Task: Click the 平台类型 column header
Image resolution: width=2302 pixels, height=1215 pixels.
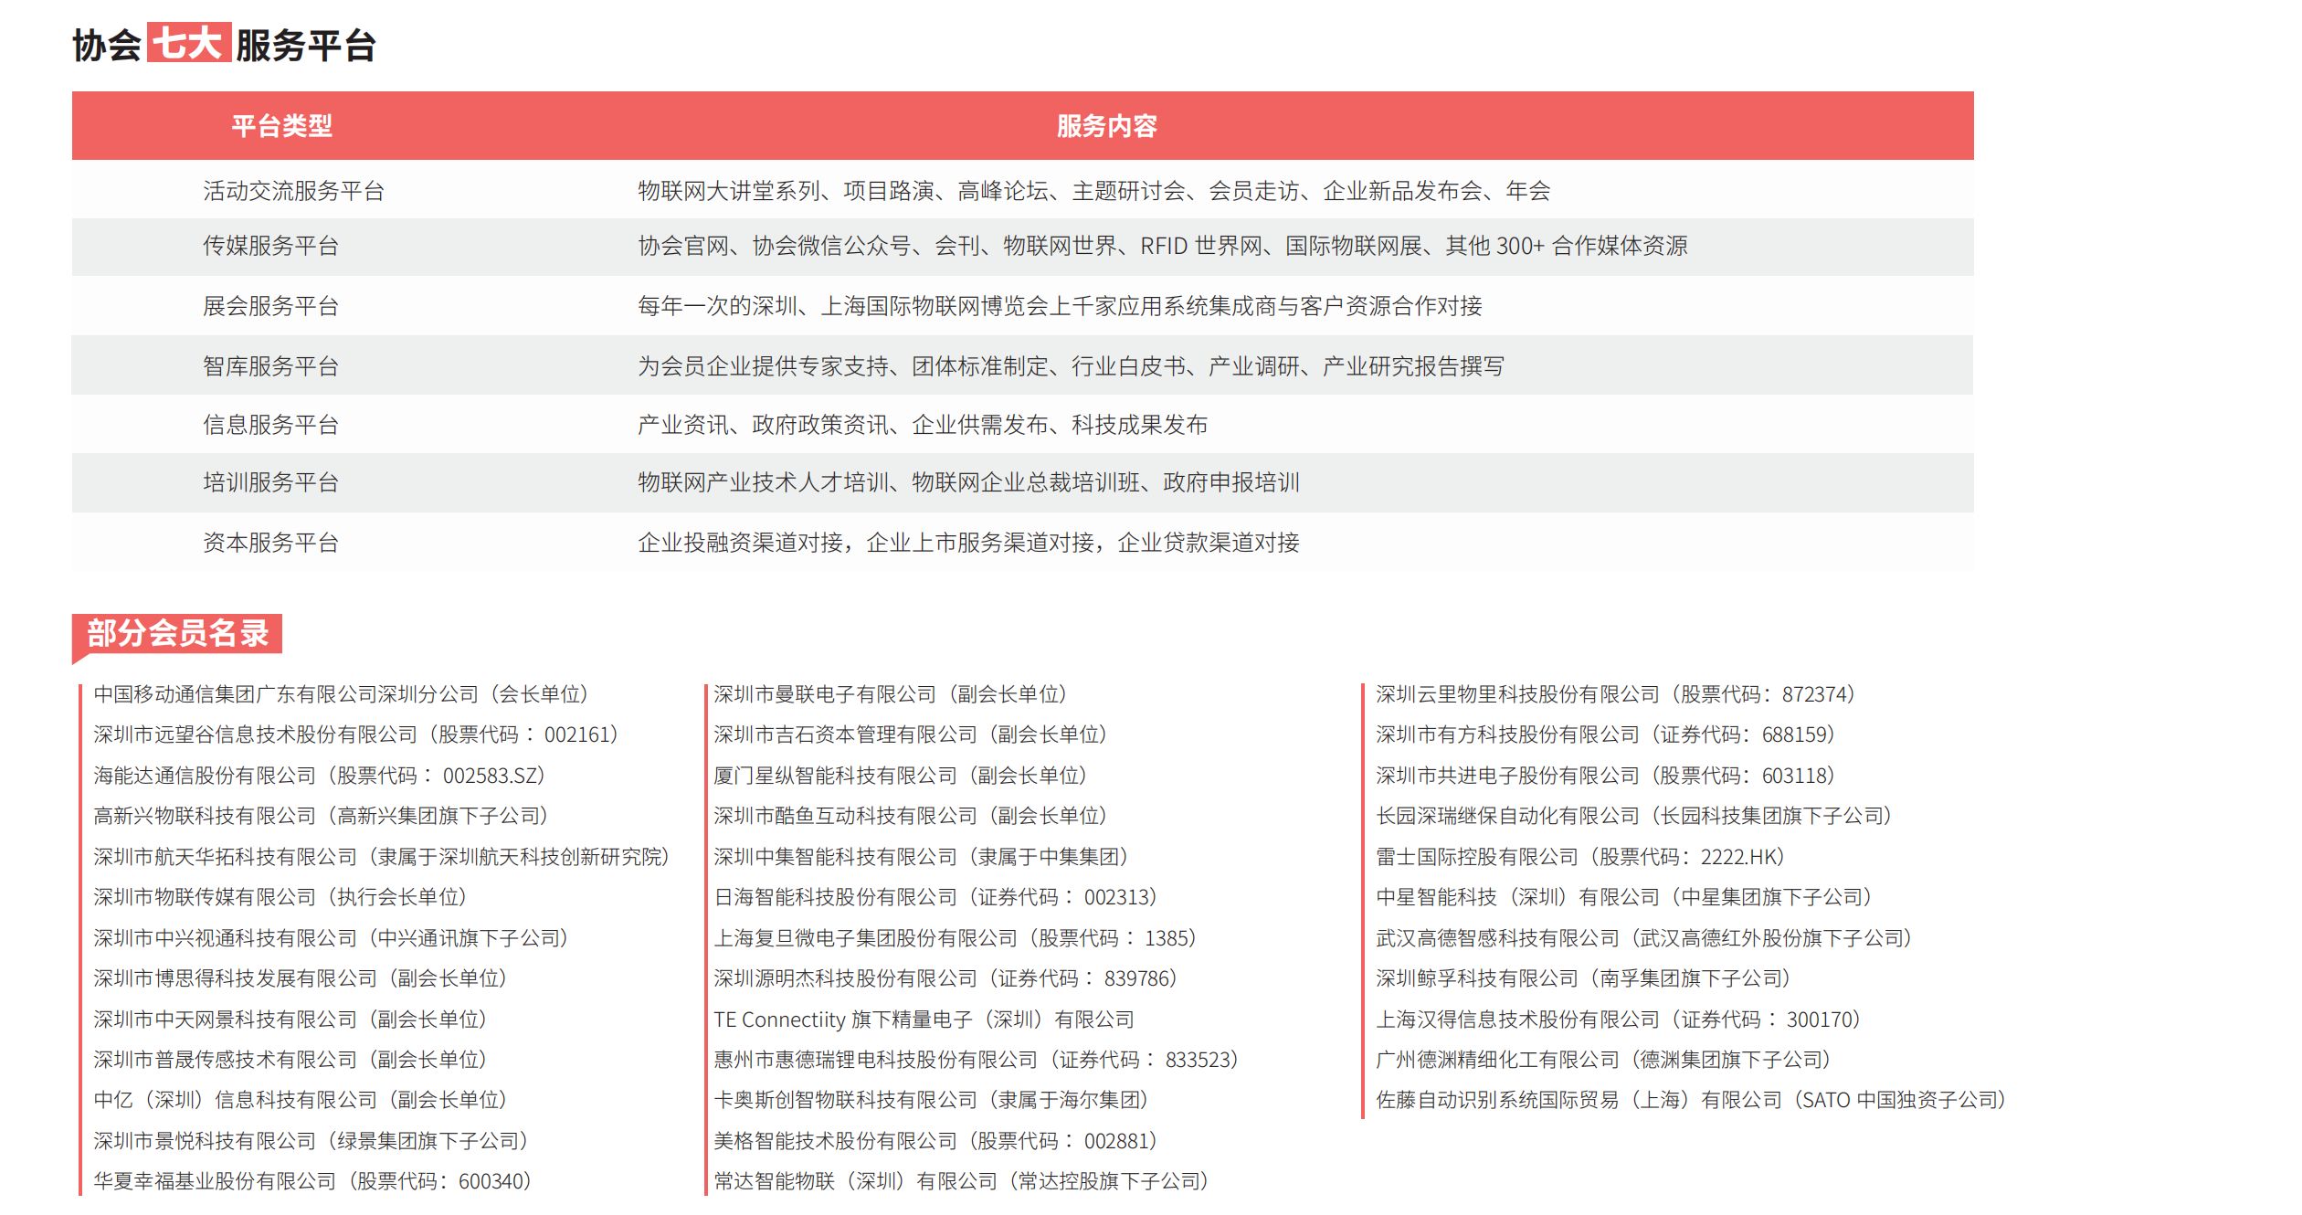Action: point(281,126)
